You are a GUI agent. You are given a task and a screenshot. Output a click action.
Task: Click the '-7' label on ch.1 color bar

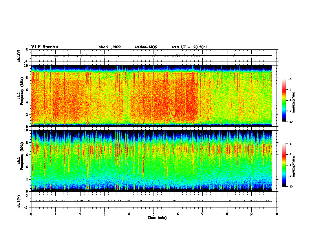290,90
